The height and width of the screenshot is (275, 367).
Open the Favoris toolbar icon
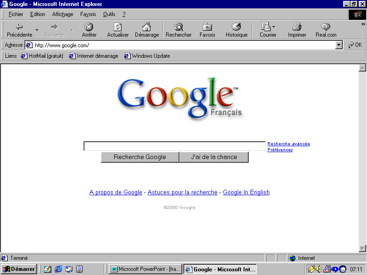coord(207,27)
